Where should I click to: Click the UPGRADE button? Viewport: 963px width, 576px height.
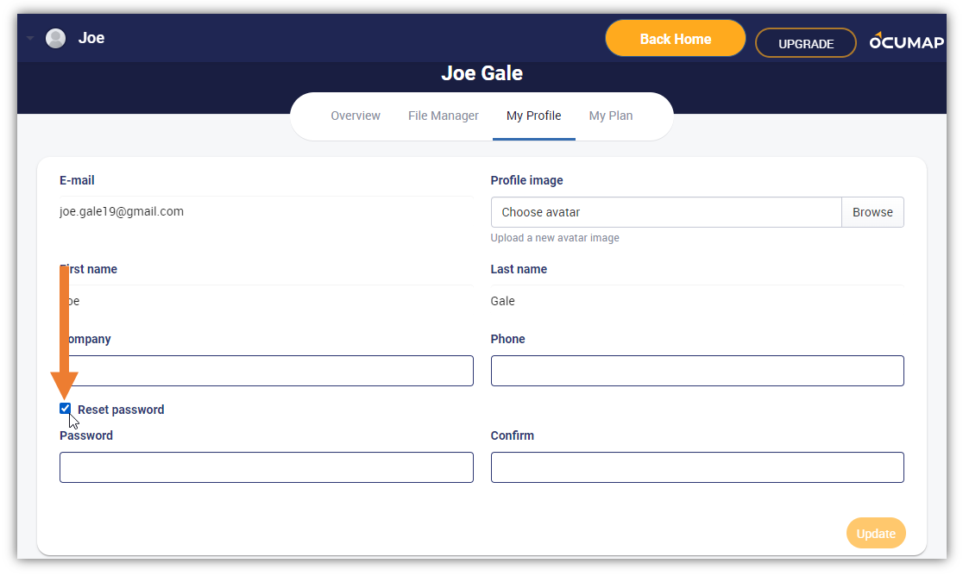coord(805,44)
